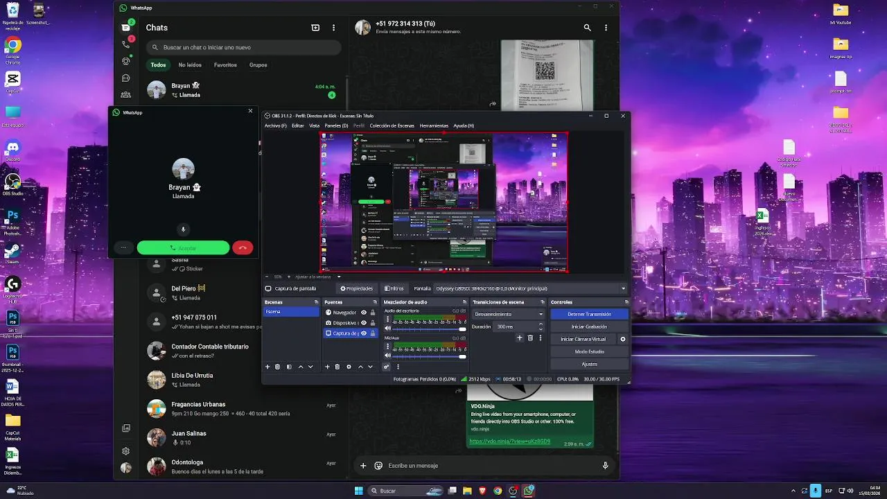Click Detener Transmisión button
Image resolution: width=887 pixels, height=499 pixels.
click(x=589, y=314)
